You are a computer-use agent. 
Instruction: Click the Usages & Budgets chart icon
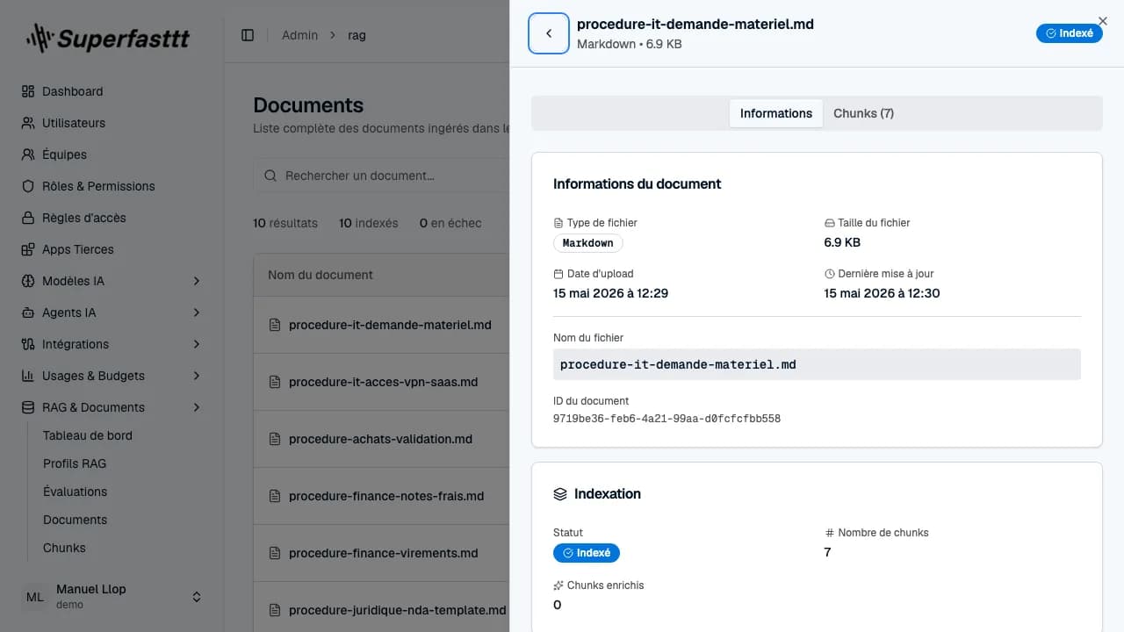point(27,376)
